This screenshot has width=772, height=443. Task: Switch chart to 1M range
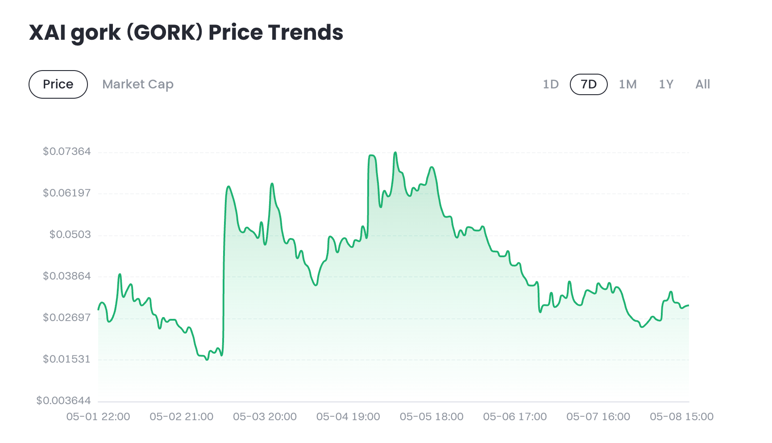click(x=627, y=84)
